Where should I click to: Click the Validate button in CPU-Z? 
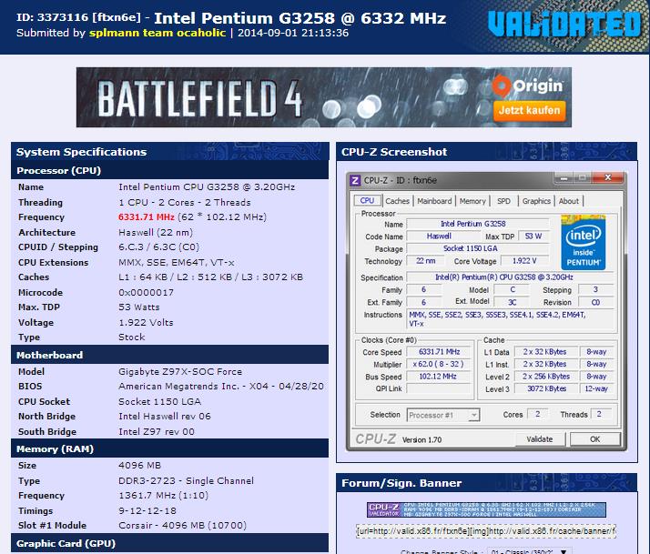click(540, 439)
